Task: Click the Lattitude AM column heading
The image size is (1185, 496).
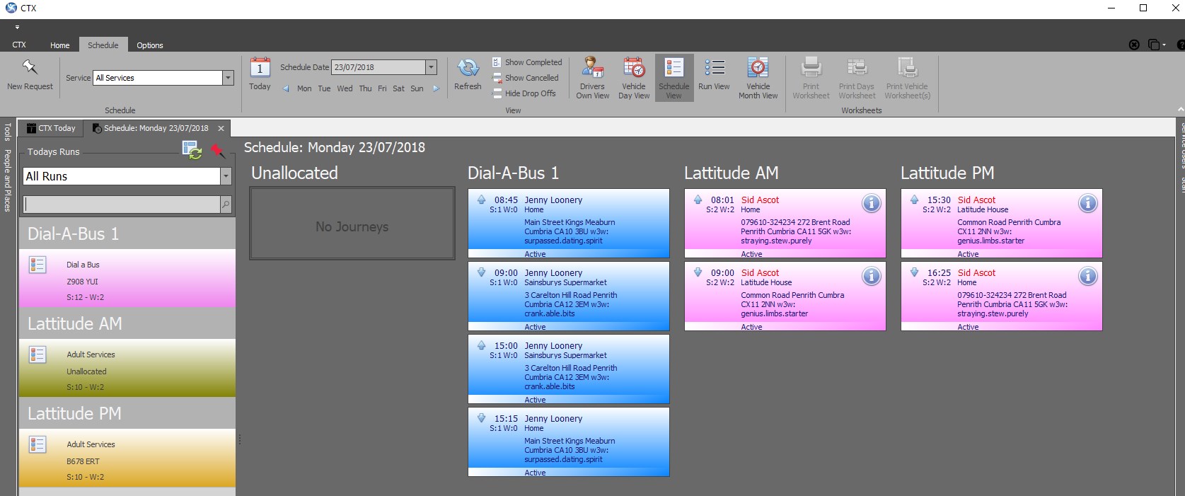Action: coord(731,173)
